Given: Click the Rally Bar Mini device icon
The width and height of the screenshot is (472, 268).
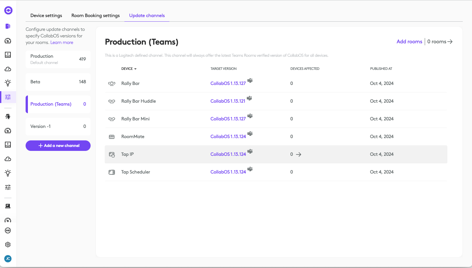Looking at the screenshot, I should [112, 119].
